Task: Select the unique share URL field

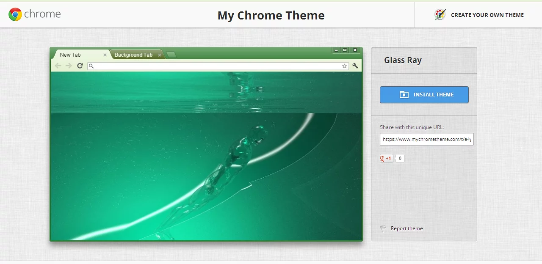Action: (x=426, y=139)
